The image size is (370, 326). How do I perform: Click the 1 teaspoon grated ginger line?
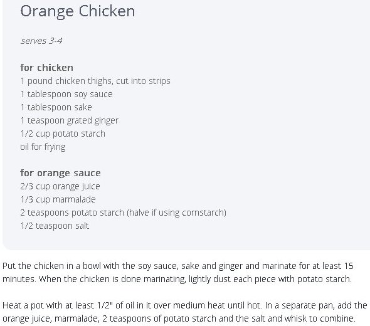pos(70,121)
